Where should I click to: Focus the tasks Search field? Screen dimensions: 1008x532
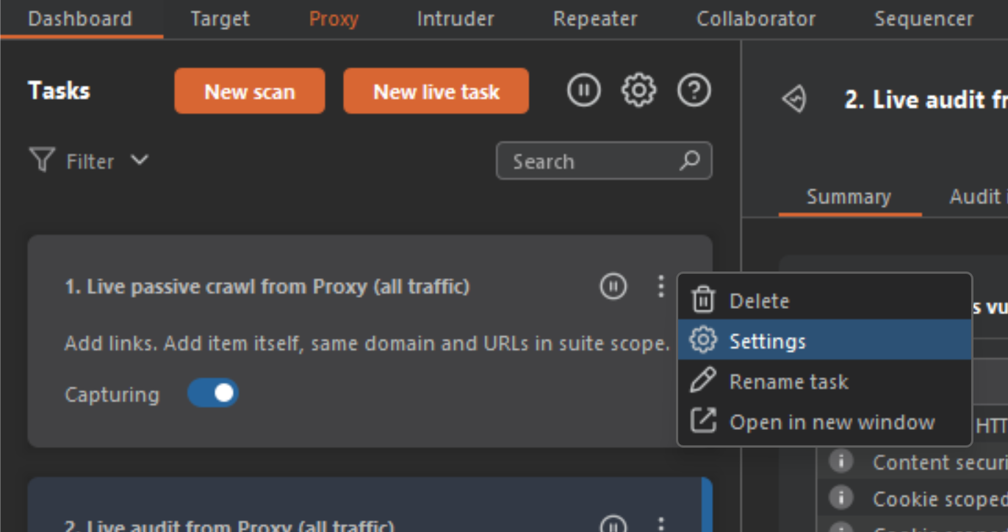tap(604, 161)
